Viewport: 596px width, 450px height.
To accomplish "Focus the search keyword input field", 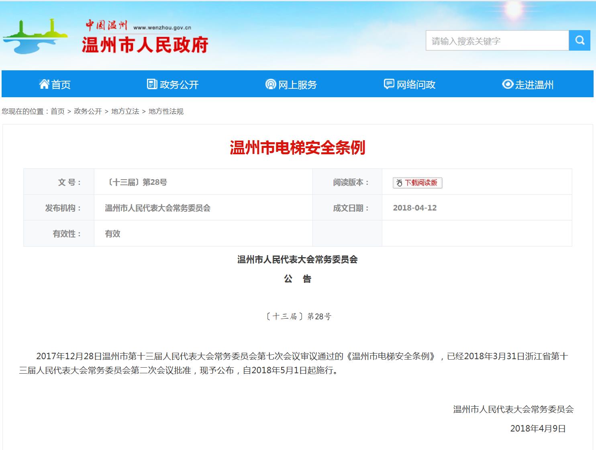I will coord(497,41).
